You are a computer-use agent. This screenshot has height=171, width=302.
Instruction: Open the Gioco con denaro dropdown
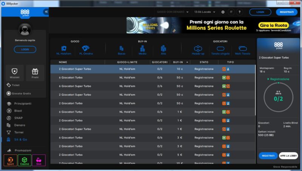173,12
